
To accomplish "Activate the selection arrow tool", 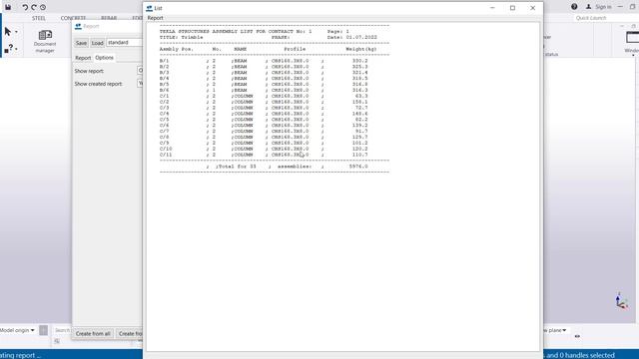I will (x=8, y=31).
